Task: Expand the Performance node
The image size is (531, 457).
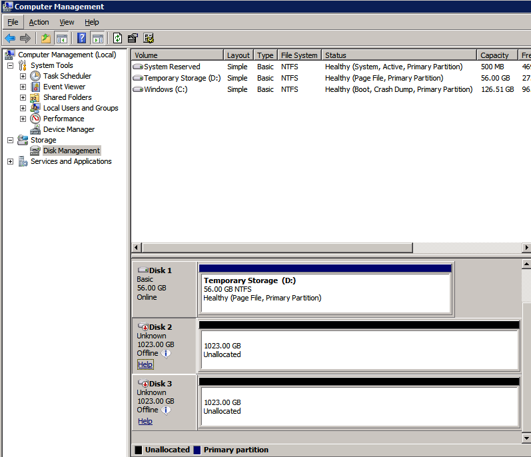Action: [x=23, y=119]
